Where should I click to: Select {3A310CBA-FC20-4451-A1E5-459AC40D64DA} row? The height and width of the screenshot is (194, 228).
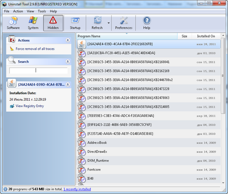(148, 53)
